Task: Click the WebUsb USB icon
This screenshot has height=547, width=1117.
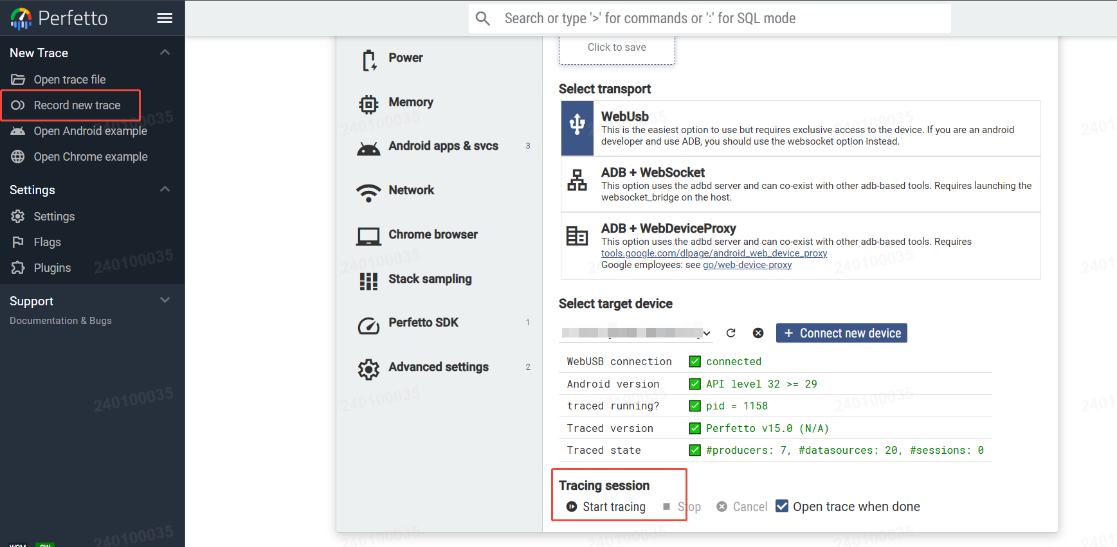Action: click(x=577, y=123)
